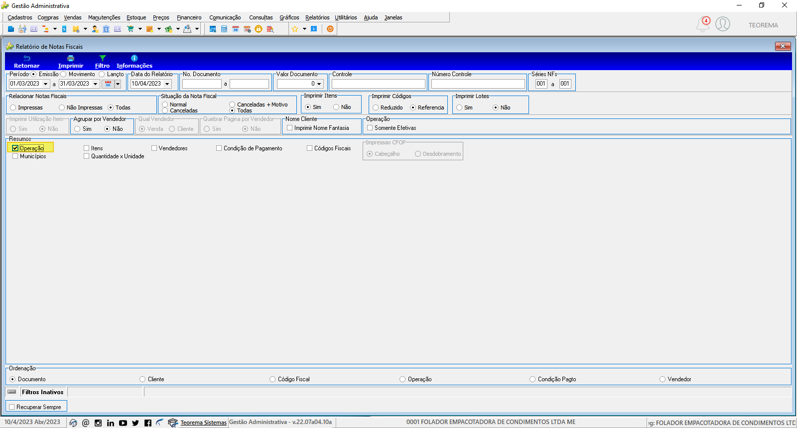Select Cliente under Ordenação
Viewport: 797px width, 428px height.
tap(142, 379)
